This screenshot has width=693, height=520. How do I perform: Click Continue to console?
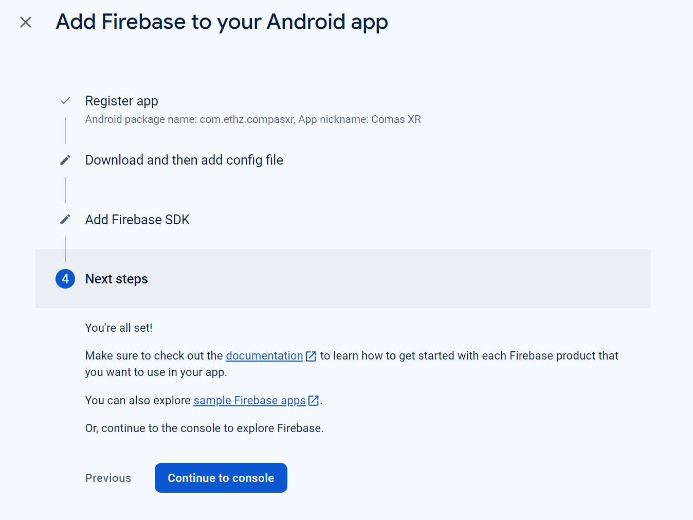[x=221, y=477]
